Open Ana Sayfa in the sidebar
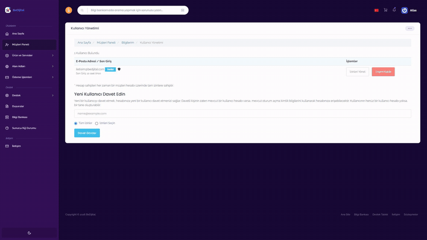Screen dimensions: 427x240 (29, 34)
